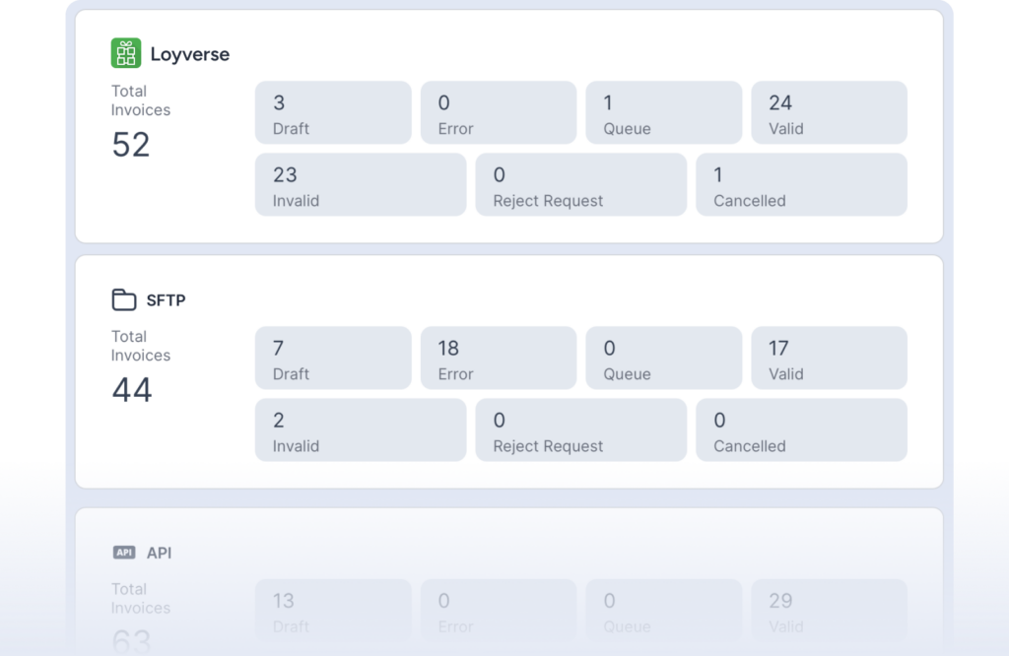The width and height of the screenshot is (1009, 656).
Task: Click SFTP total invoices count 44
Action: [x=132, y=390]
